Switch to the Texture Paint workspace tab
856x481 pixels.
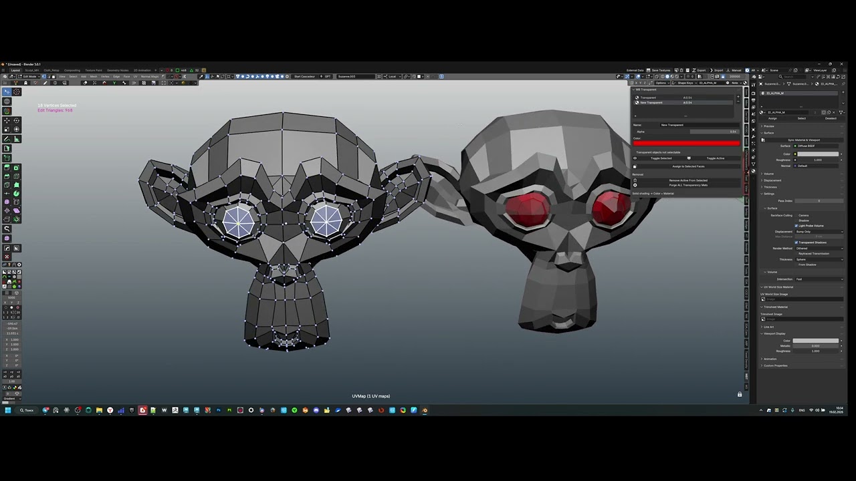(94, 70)
